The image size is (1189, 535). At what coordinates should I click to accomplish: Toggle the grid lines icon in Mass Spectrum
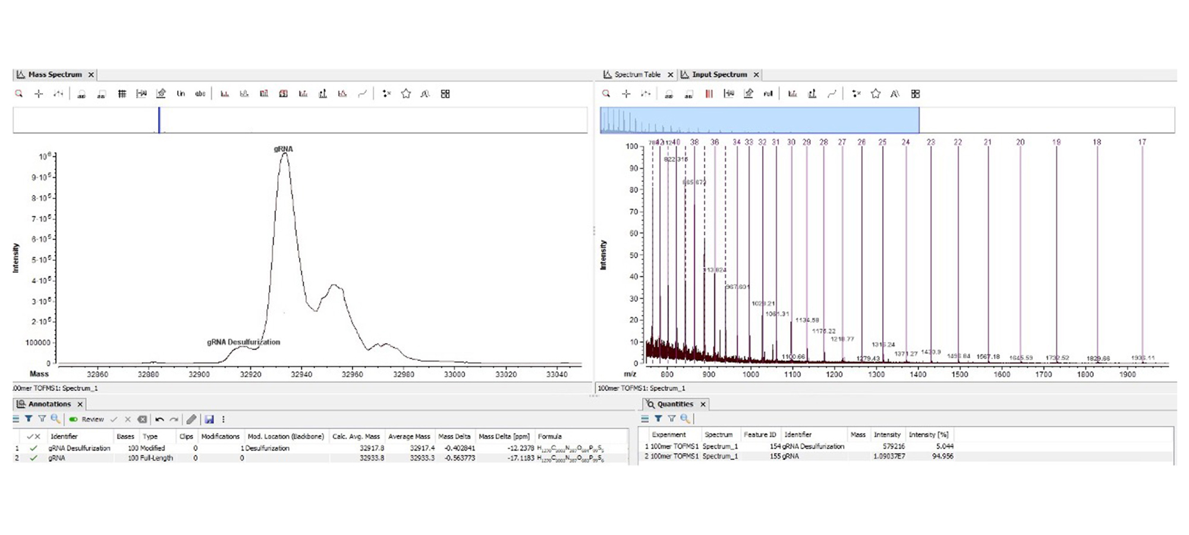click(122, 94)
